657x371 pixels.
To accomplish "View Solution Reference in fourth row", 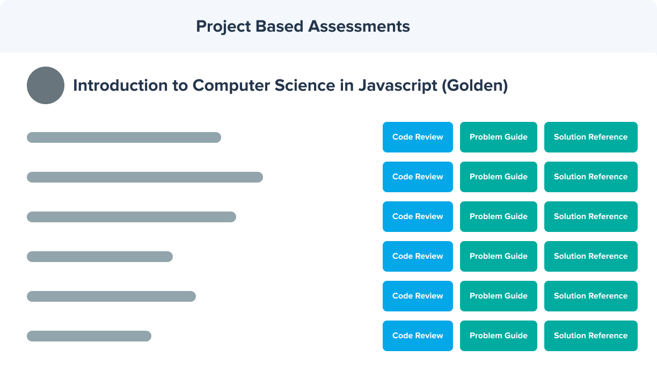I will click(591, 256).
